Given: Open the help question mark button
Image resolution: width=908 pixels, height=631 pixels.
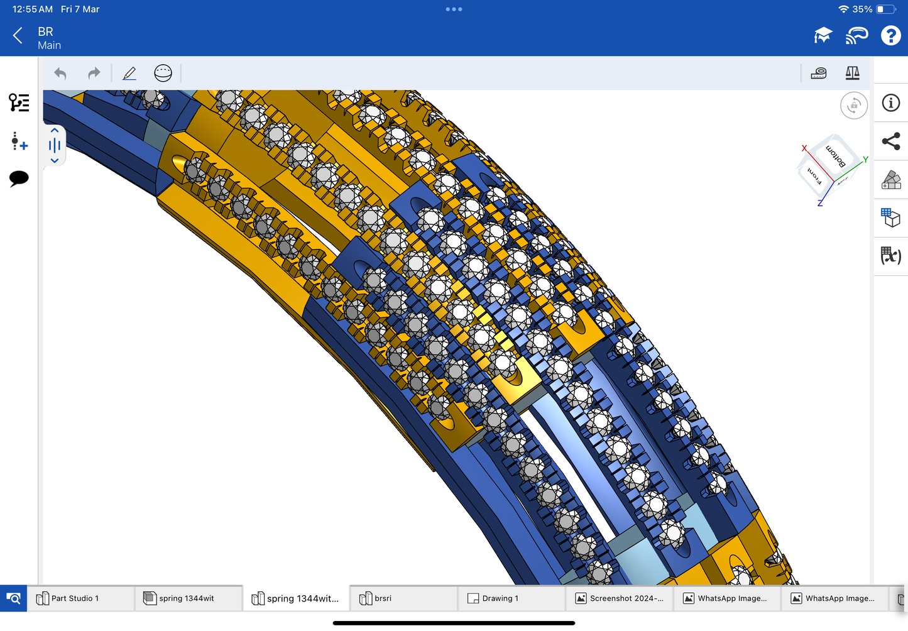Looking at the screenshot, I should tap(890, 36).
